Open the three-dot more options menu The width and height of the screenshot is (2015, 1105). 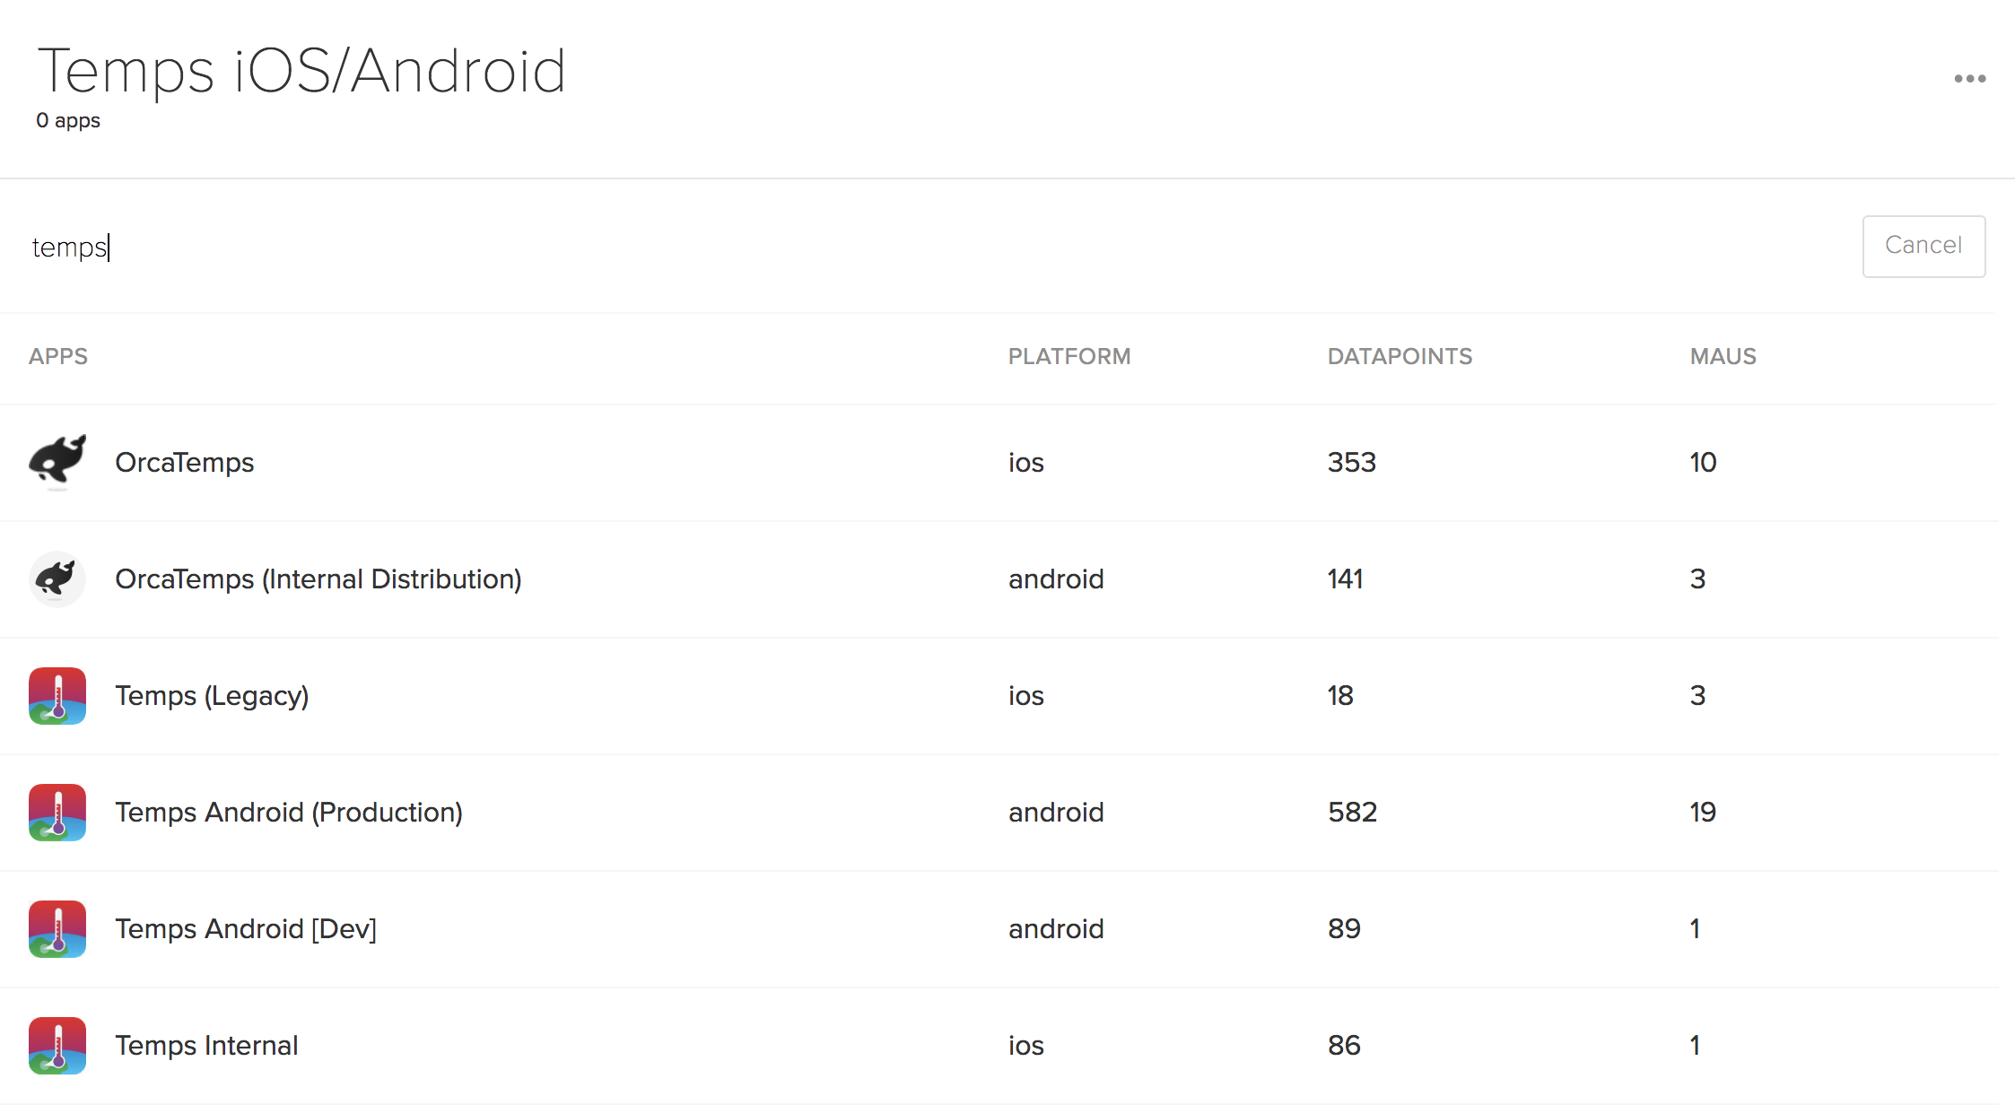(x=1969, y=79)
